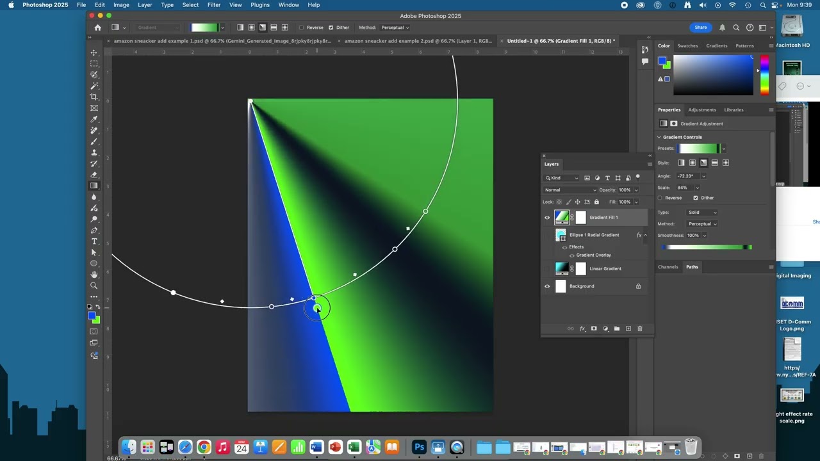Select the Move tool
The height and width of the screenshot is (461, 820).
coord(94,53)
